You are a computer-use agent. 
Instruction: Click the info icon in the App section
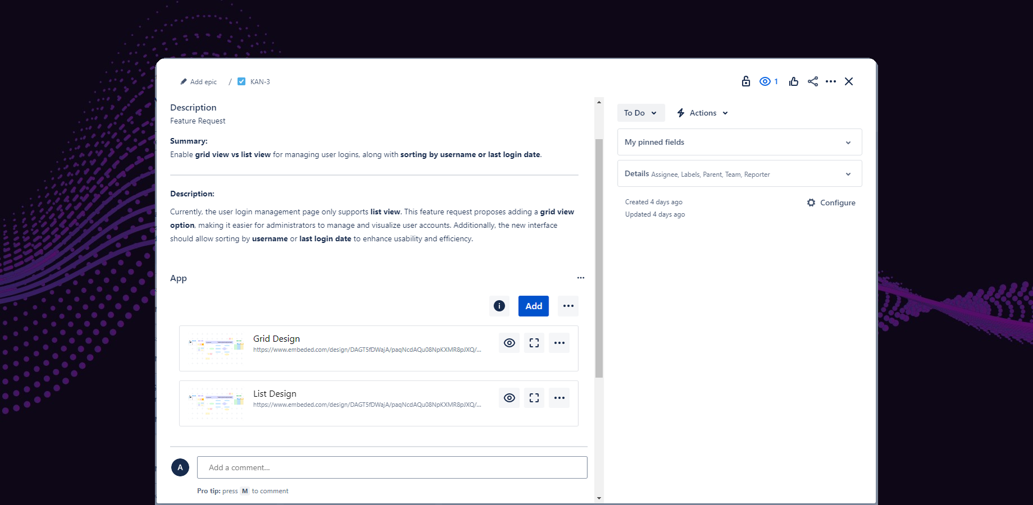click(499, 306)
